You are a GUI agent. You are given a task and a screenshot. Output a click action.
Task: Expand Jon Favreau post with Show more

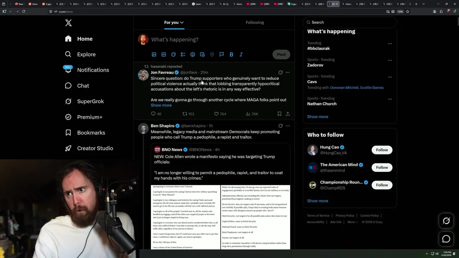coord(161,105)
